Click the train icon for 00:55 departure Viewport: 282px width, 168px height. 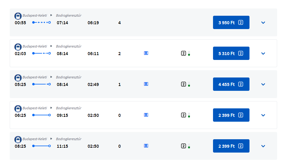[18, 16]
